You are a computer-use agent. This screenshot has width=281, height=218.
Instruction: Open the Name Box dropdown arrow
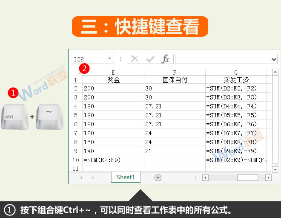(x=110, y=59)
